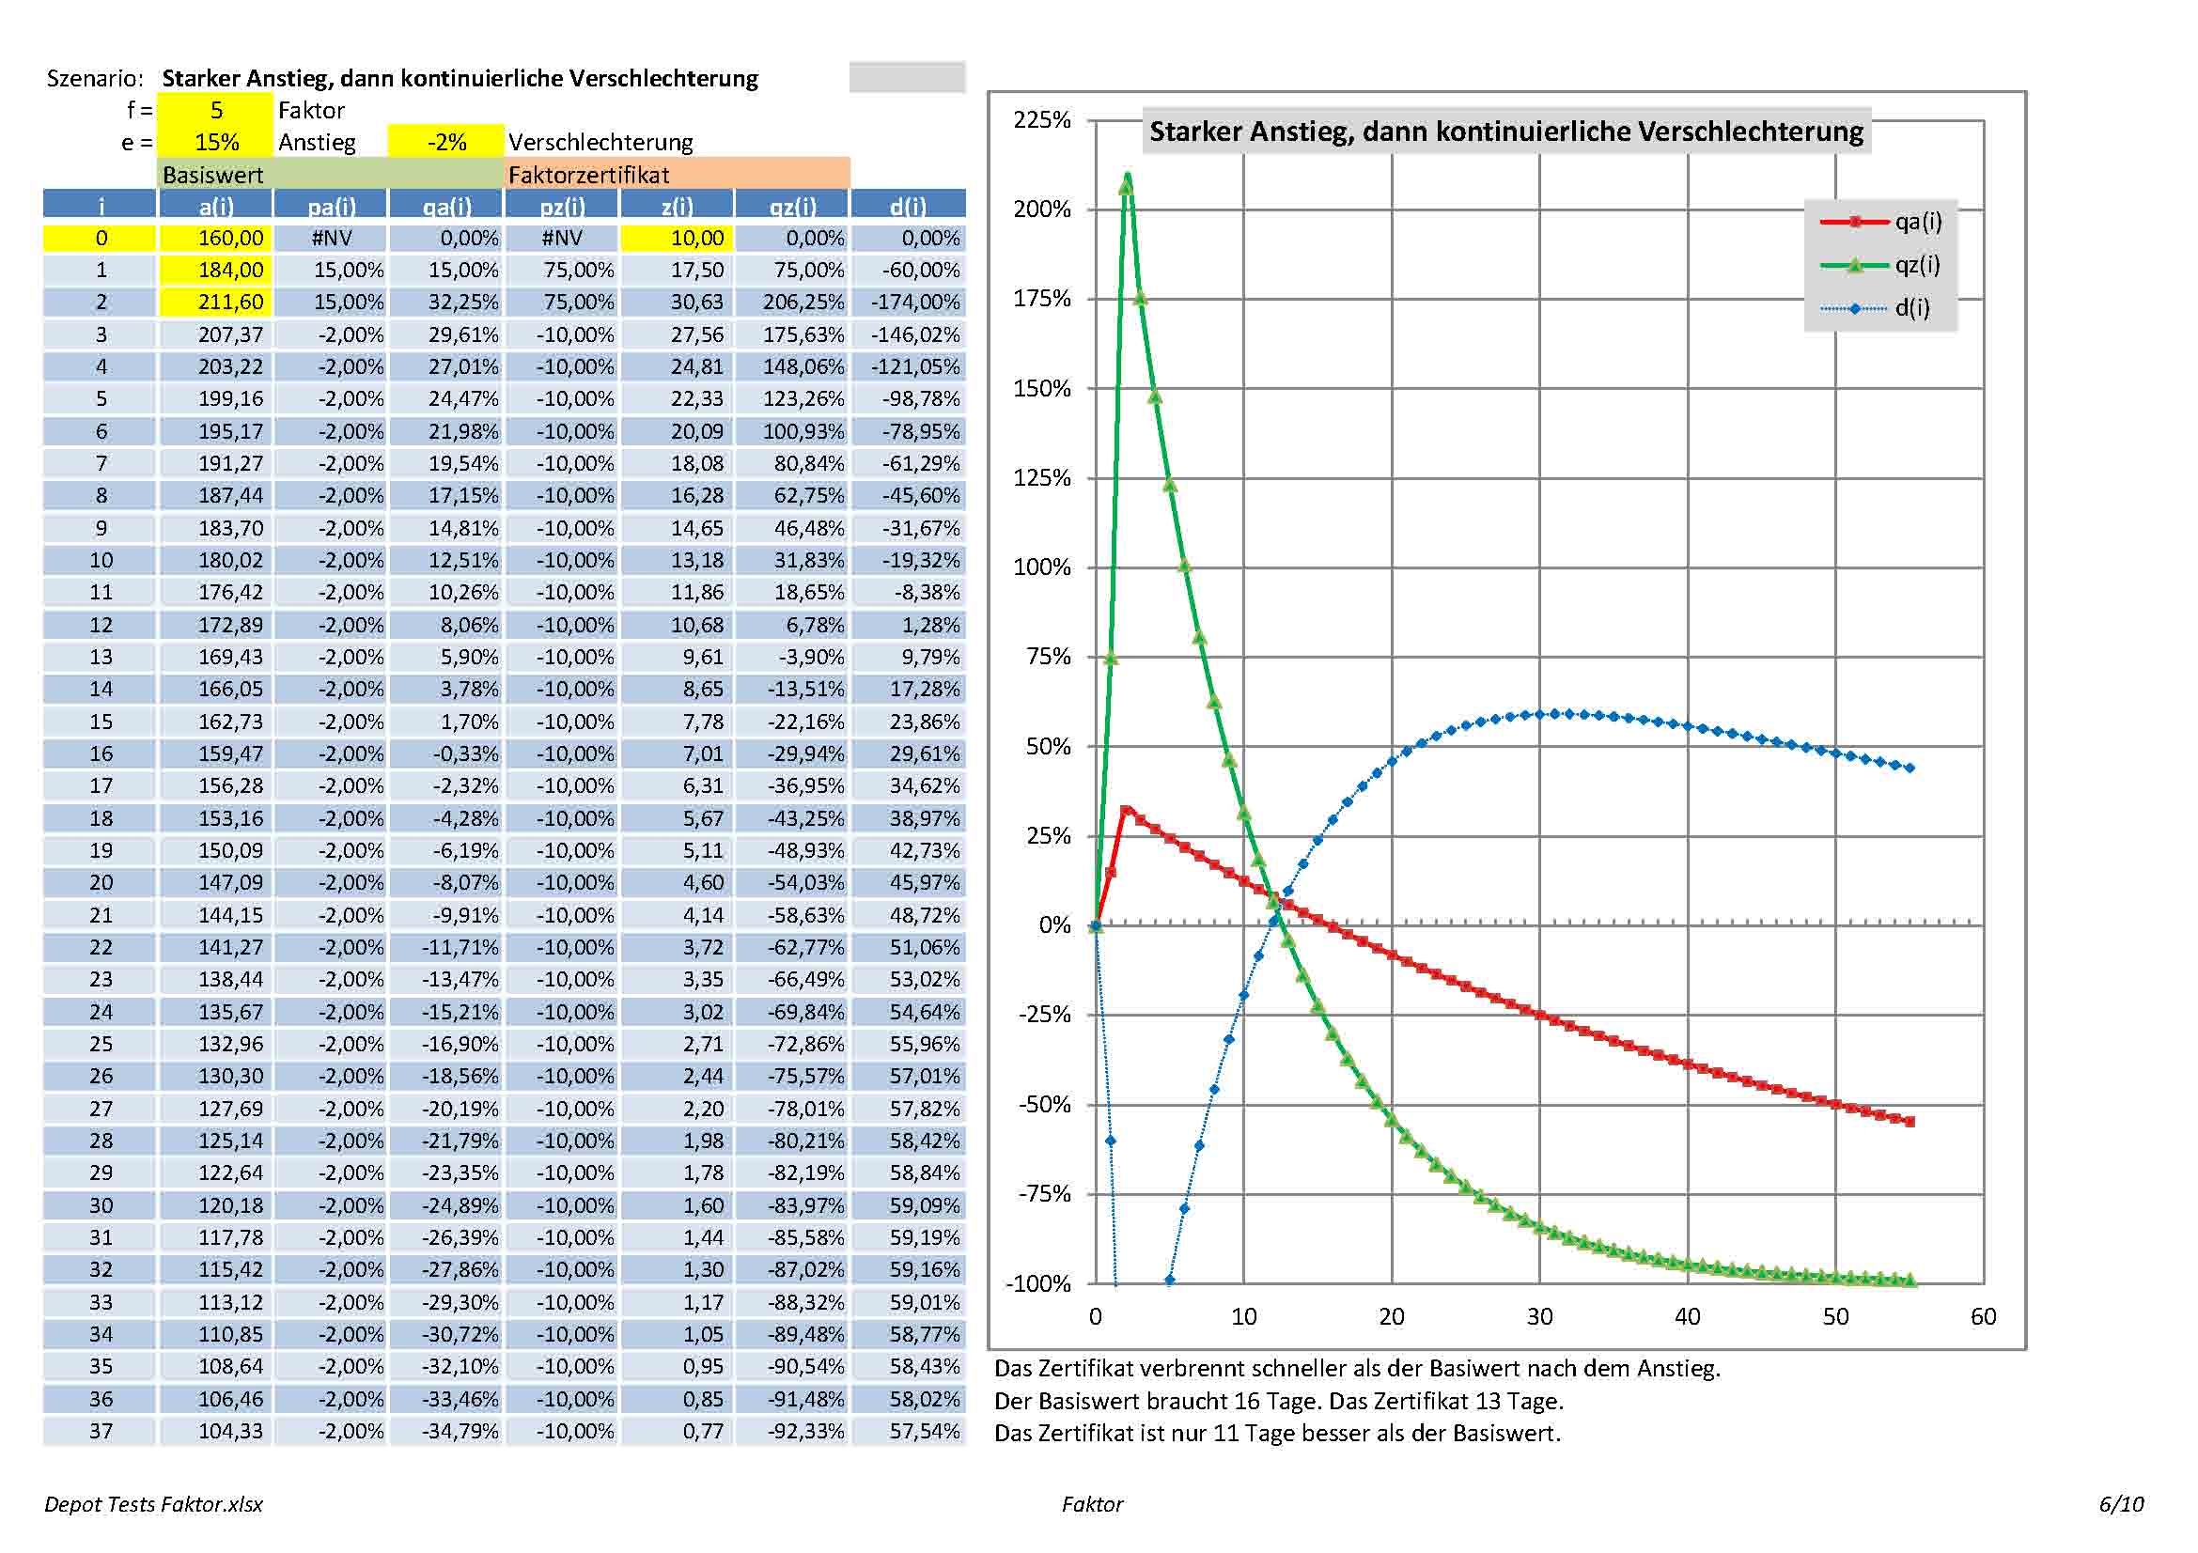Click the qz(i) column header
The width and height of the screenshot is (2198, 1553).
tap(793, 206)
